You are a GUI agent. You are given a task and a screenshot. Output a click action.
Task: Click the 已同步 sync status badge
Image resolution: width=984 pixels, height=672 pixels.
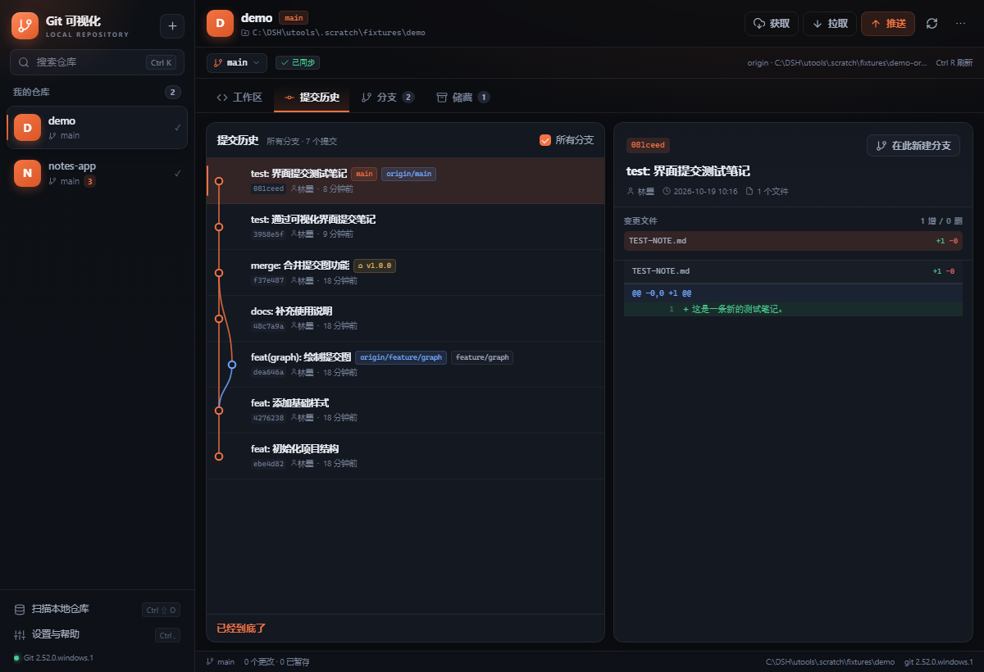point(297,62)
